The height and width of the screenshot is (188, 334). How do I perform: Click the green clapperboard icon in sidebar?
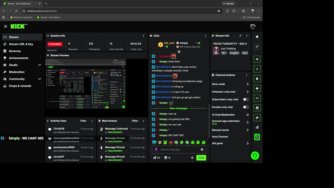click(x=257, y=137)
